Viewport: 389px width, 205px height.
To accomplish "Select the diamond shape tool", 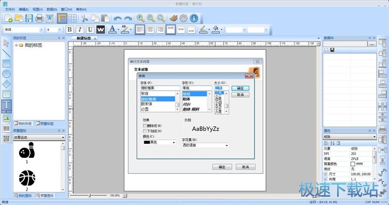I will pos(6,84).
